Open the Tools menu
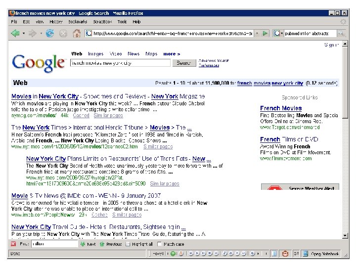 [x=122, y=22]
